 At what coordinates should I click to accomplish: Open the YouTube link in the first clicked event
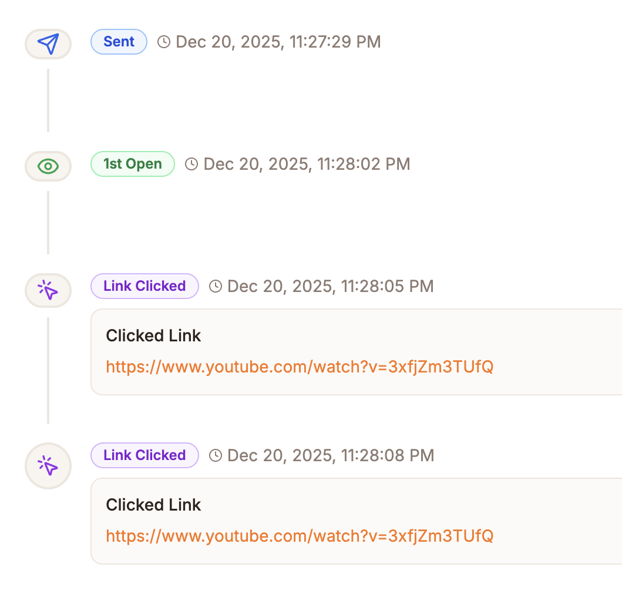tap(299, 367)
